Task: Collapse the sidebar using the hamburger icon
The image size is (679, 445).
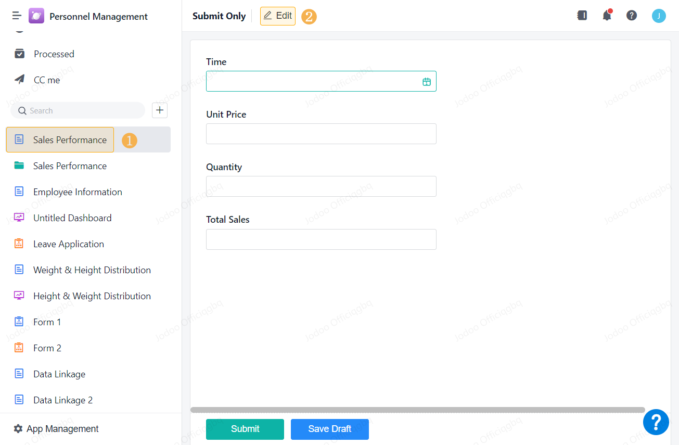Action: coord(16,16)
